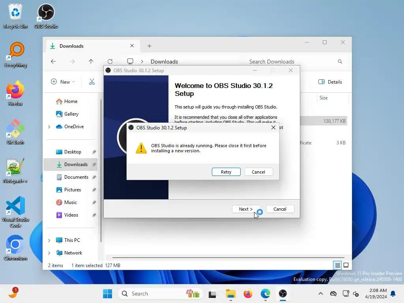Screen dimensions: 404x303
Task: Open Home in the navigation pane
Action: 71,101
